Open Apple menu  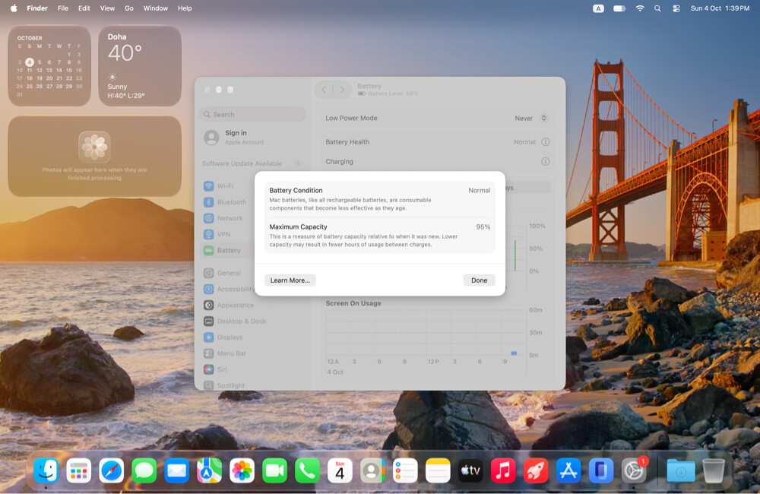click(14, 8)
